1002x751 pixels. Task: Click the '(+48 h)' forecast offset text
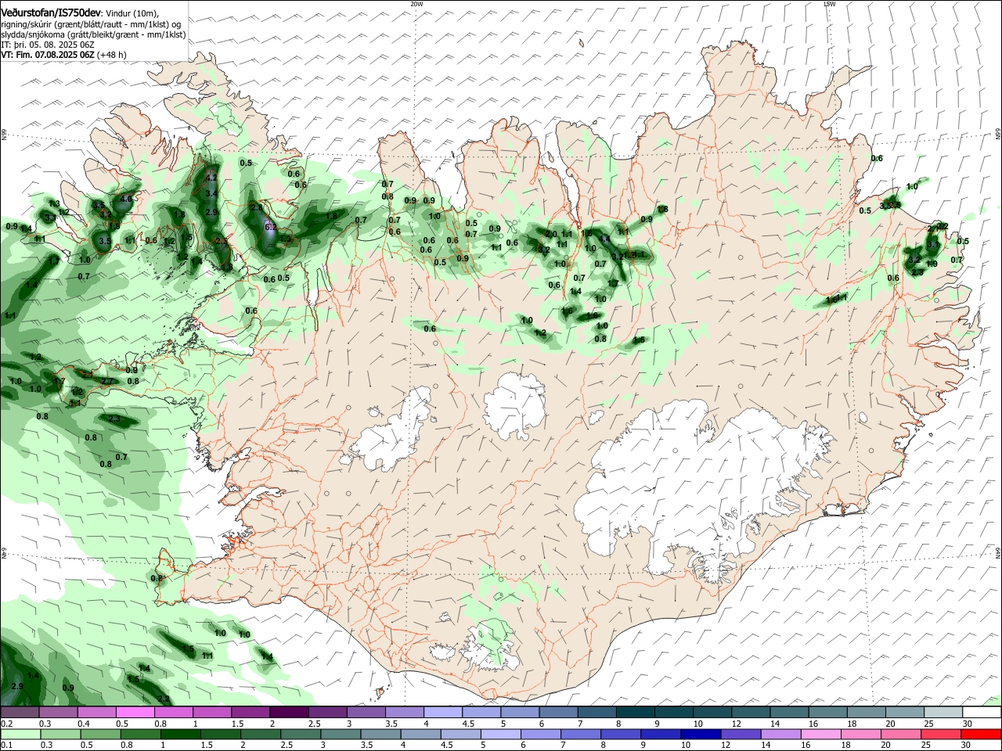point(113,55)
